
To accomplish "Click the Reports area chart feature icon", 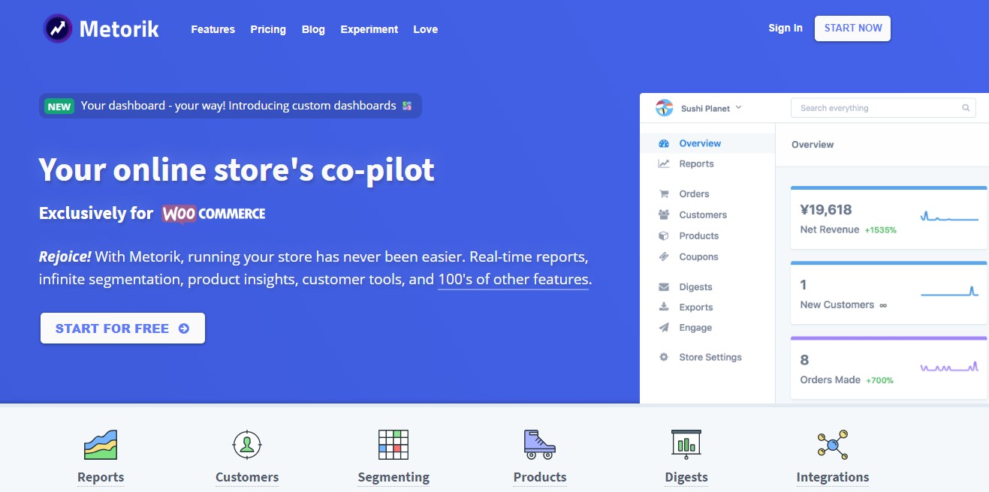I will point(101,445).
